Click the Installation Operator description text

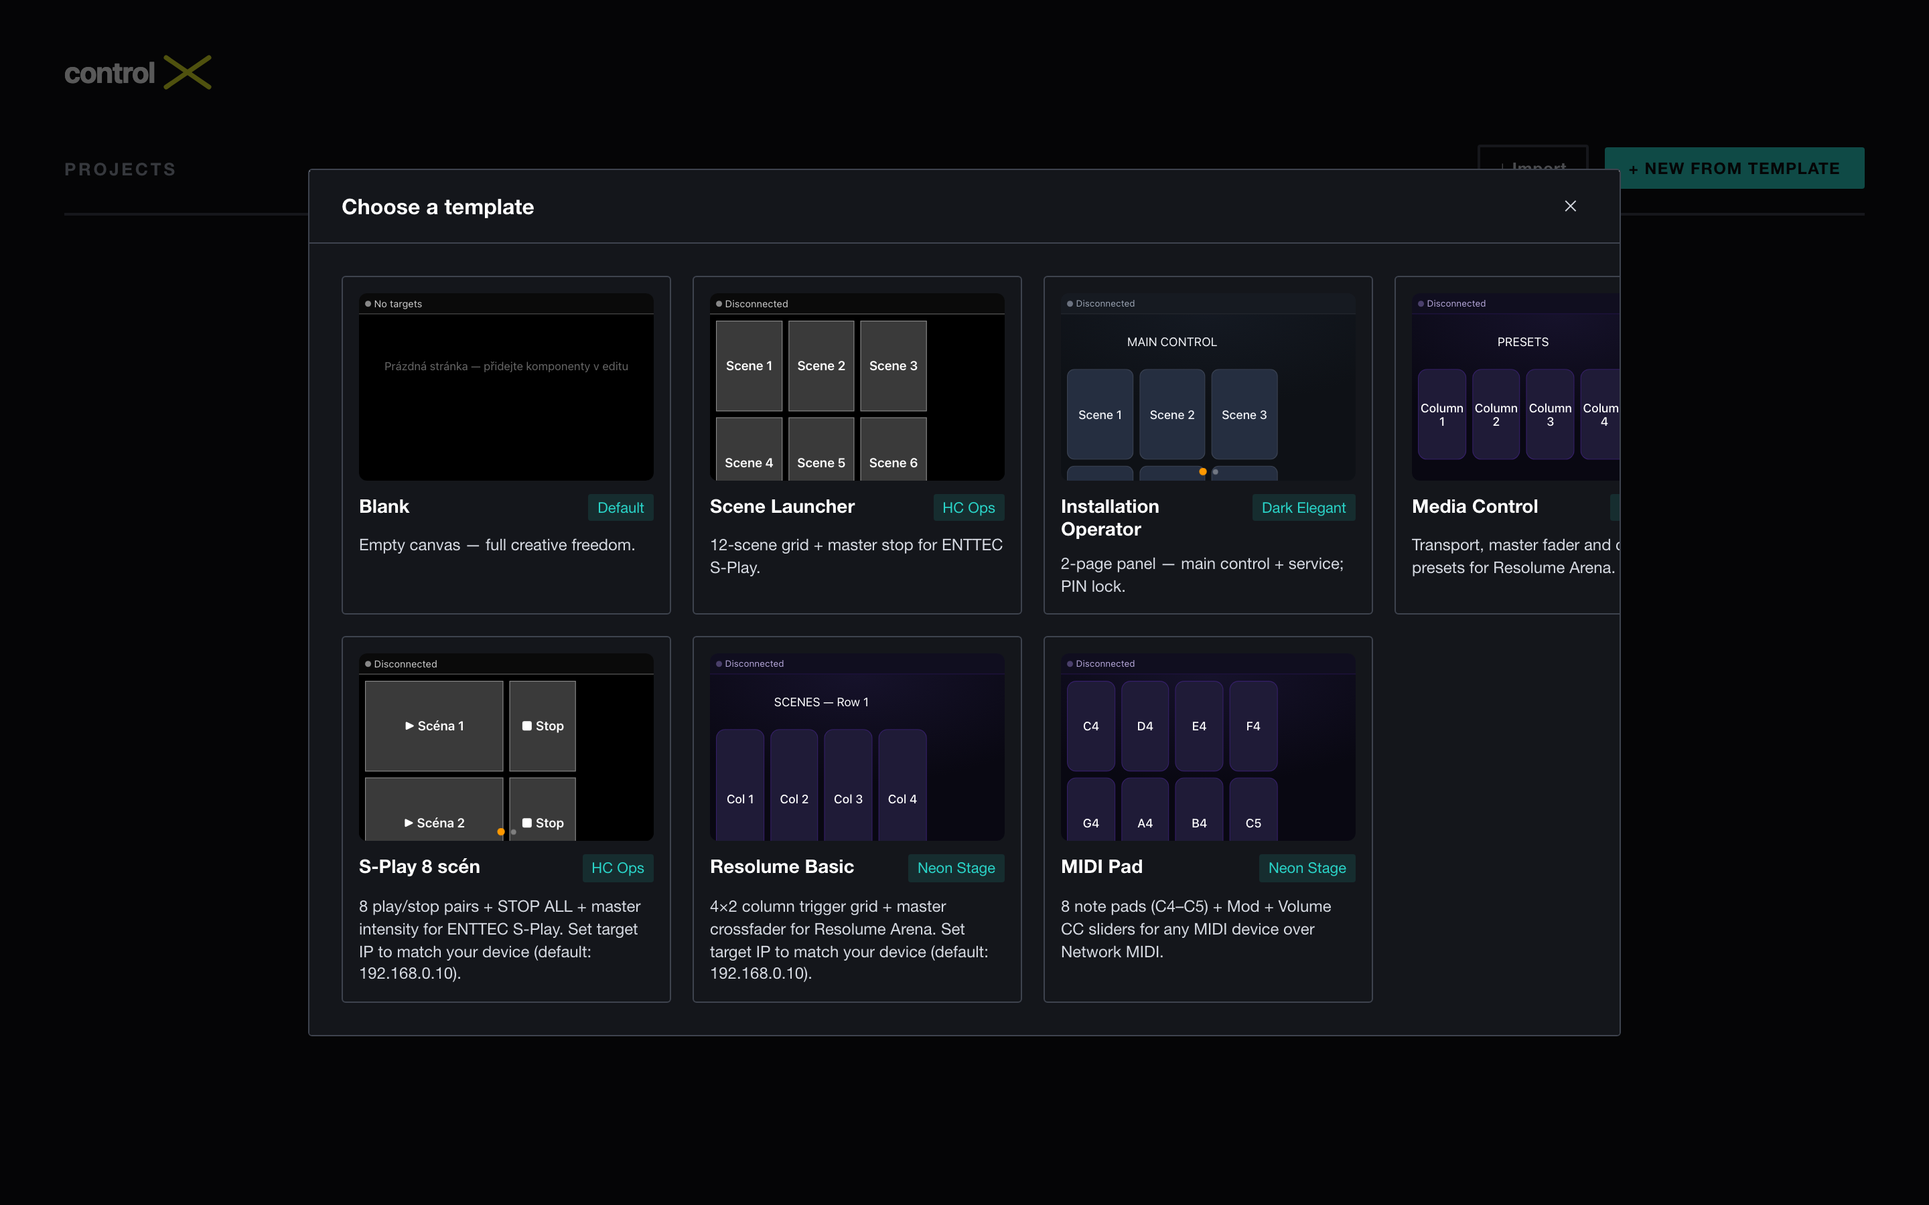coord(1202,574)
